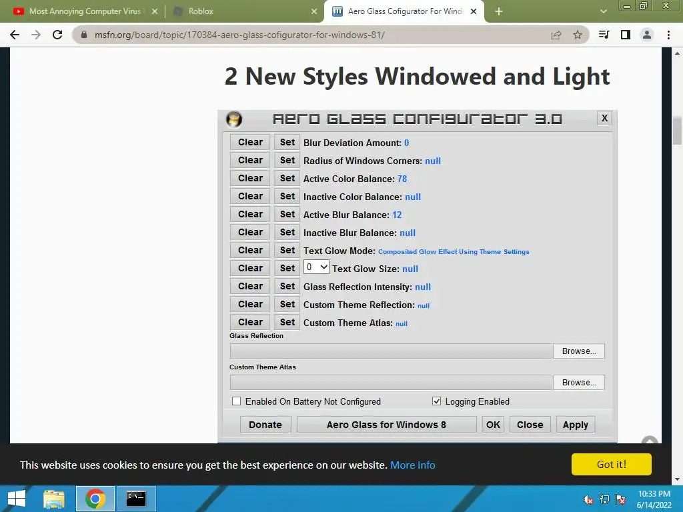Screen dimensions: 683x512
Task: Set the Active Blur Balance
Action: (x=287, y=214)
